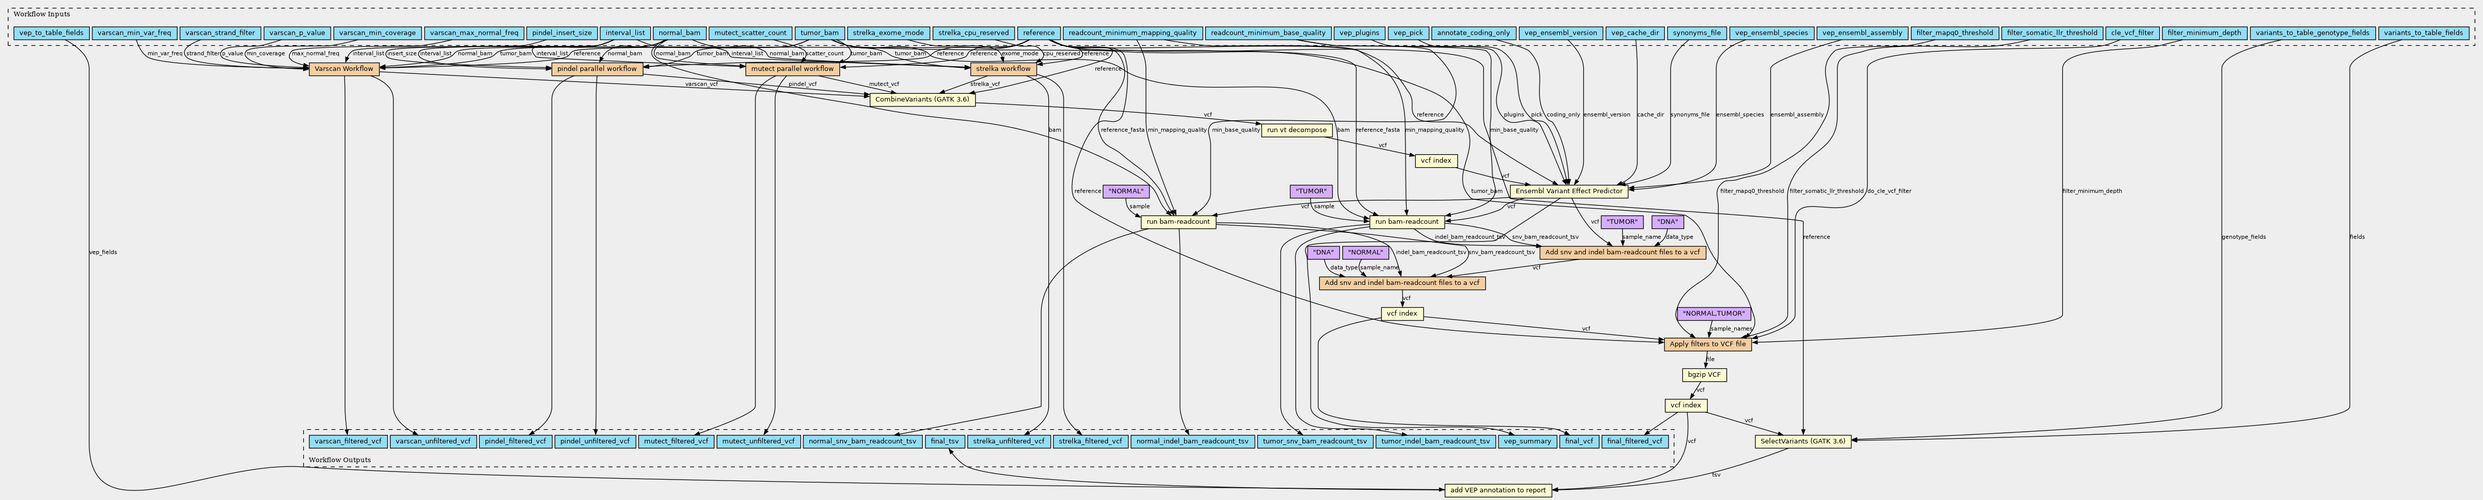Select the final_vcf output box
Viewport: 2483px width, 500px height.
click(1580, 441)
